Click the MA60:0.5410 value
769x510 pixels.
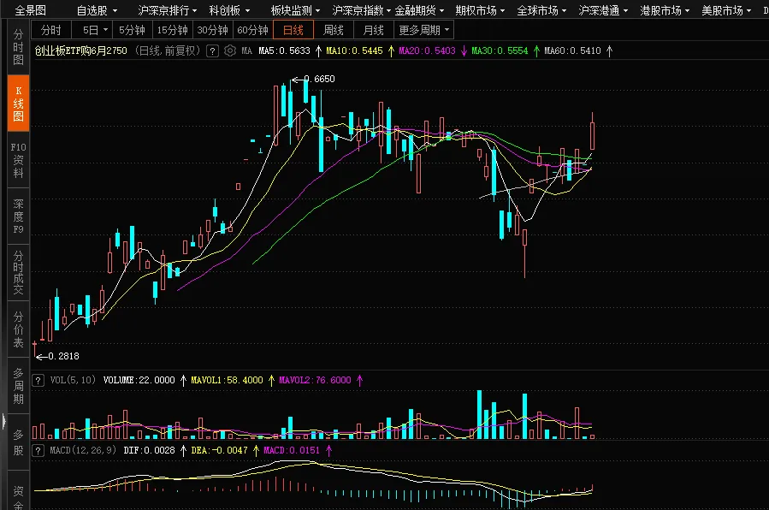(572, 50)
